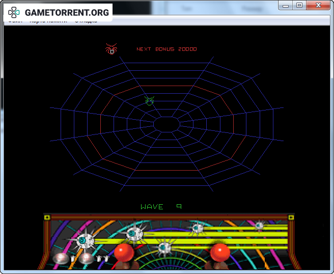Click the 'NEXT BONUS 20000' text
This screenshot has height=274, width=334.
click(166, 49)
